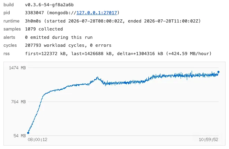This screenshot has height=149, width=229.
Task: Click the 10:59:52 end time axis label
Action: point(208,140)
